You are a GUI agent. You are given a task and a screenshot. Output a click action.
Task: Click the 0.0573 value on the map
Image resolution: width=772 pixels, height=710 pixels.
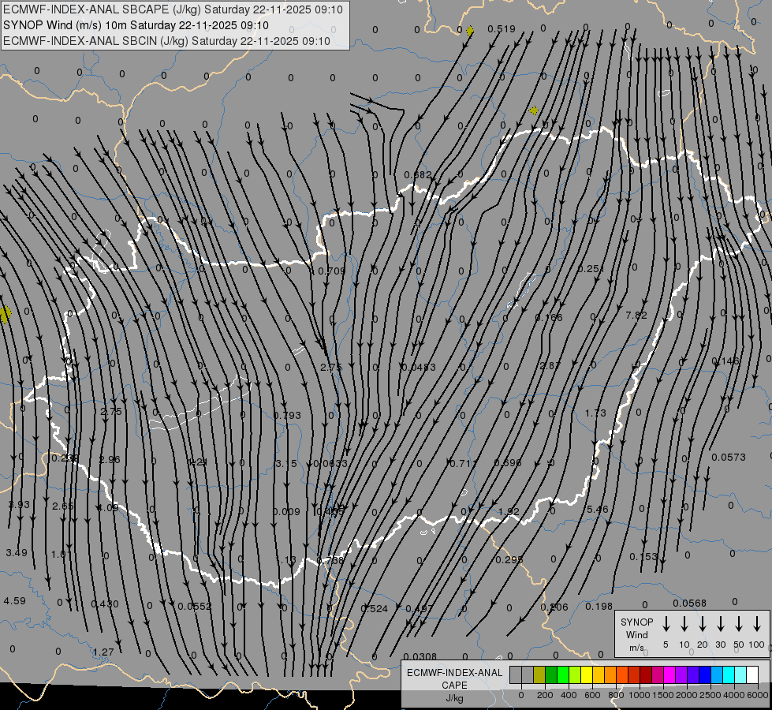pyautogui.click(x=728, y=458)
